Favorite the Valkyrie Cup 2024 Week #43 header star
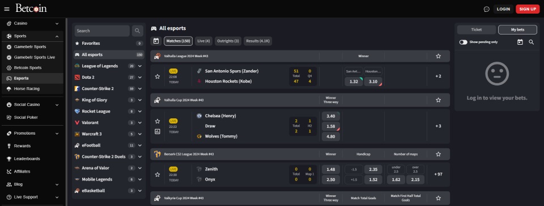544x206 pixels. pyautogui.click(x=438, y=198)
